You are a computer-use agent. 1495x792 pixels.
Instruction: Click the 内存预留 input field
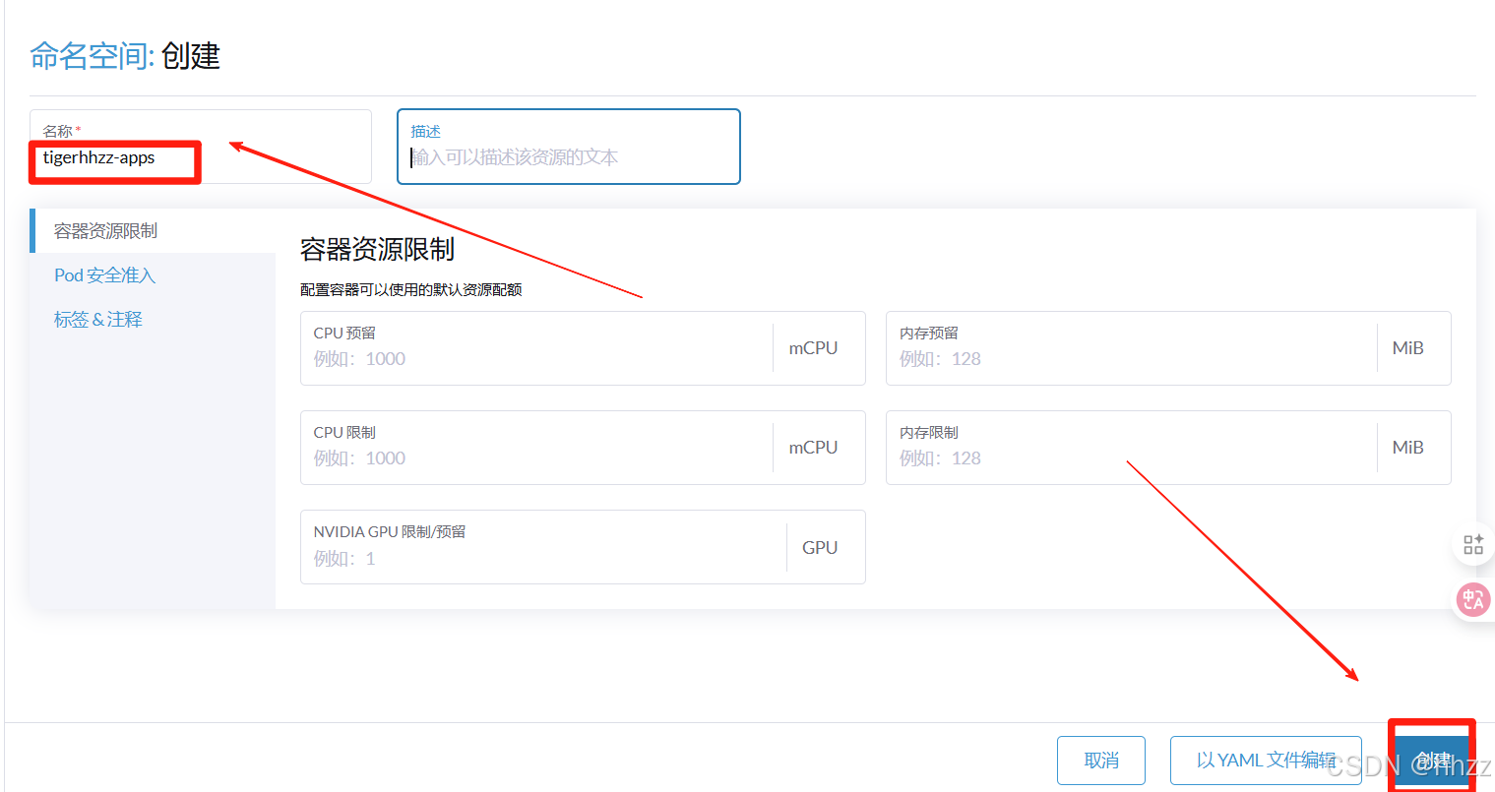(x=1131, y=348)
